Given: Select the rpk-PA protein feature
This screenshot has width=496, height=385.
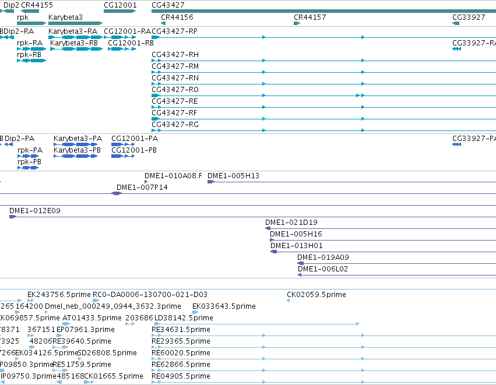Looking at the screenshot, I should pyautogui.click(x=30, y=150).
